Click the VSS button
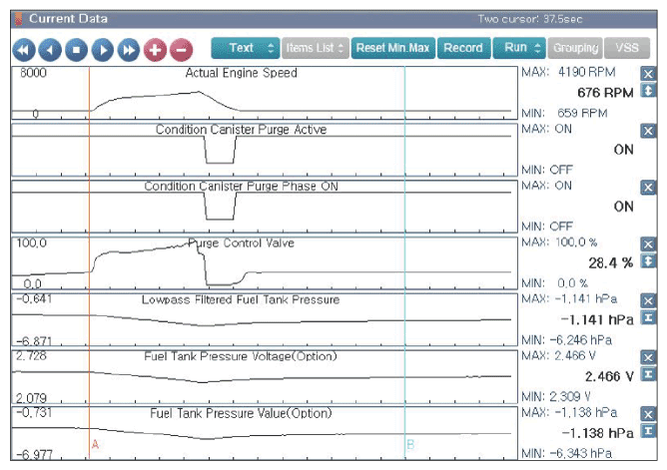The image size is (667, 470). click(627, 48)
